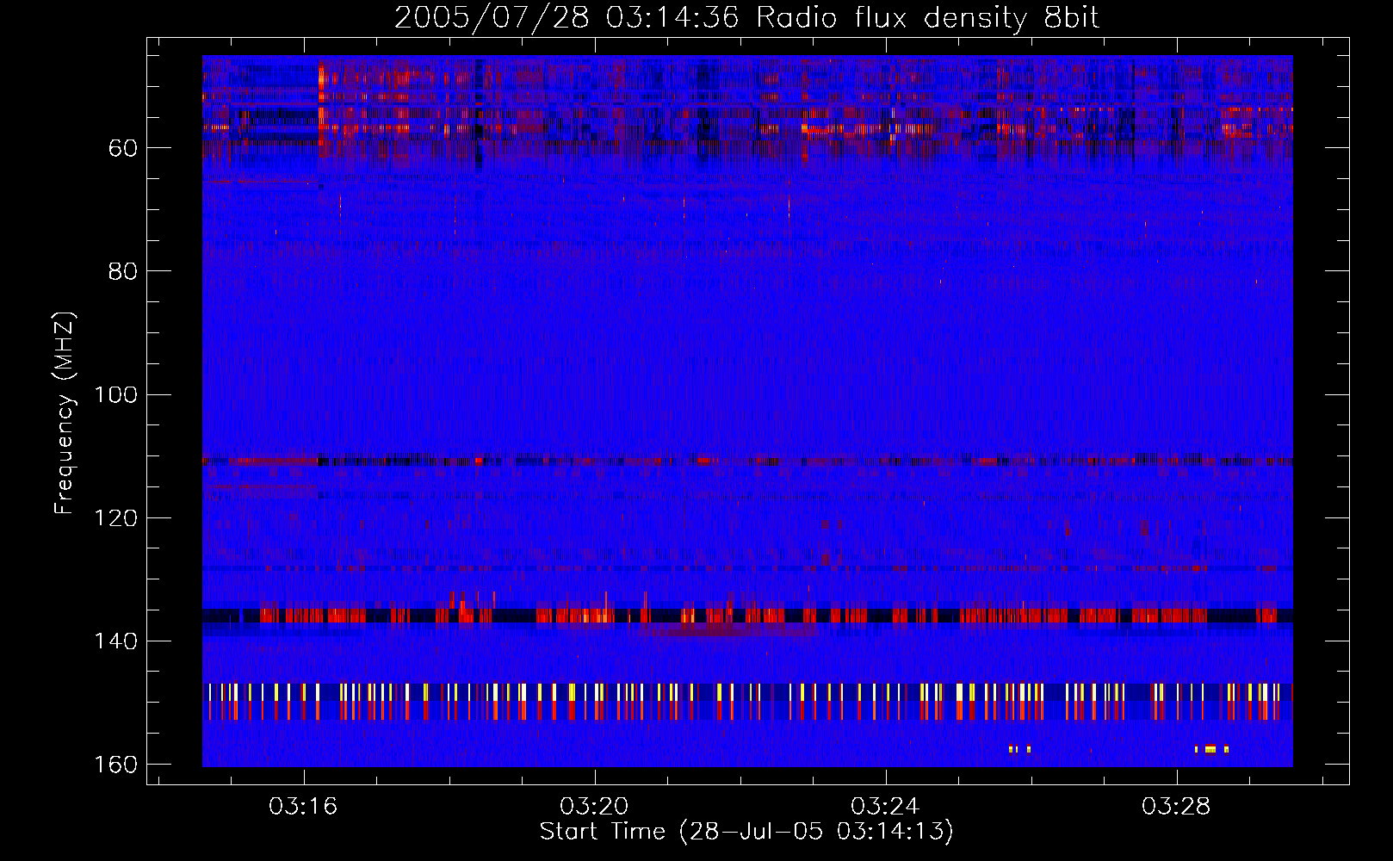Click the 03:20 time tick label
Viewport: 1393px width, 861px height.
coord(594,807)
